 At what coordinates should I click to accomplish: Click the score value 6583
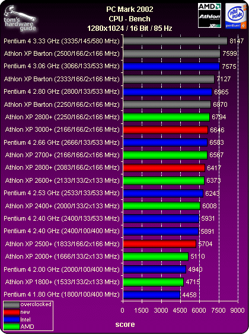pos(216,142)
